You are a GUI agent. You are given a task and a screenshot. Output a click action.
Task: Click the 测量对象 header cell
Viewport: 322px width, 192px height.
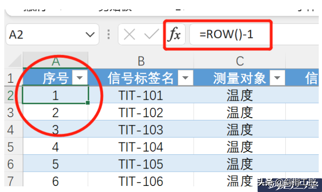pyautogui.click(x=240, y=78)
